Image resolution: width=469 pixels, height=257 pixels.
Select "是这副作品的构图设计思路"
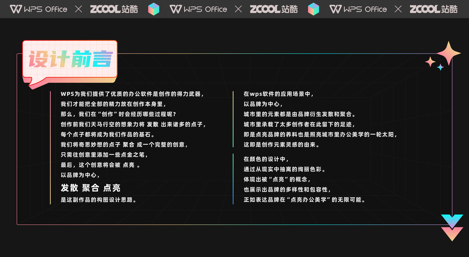[99, 200]
